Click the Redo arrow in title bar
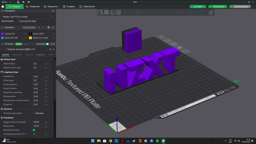Image resolution: width=256 pixels, height=144 pixels. (x=28, y=2)
